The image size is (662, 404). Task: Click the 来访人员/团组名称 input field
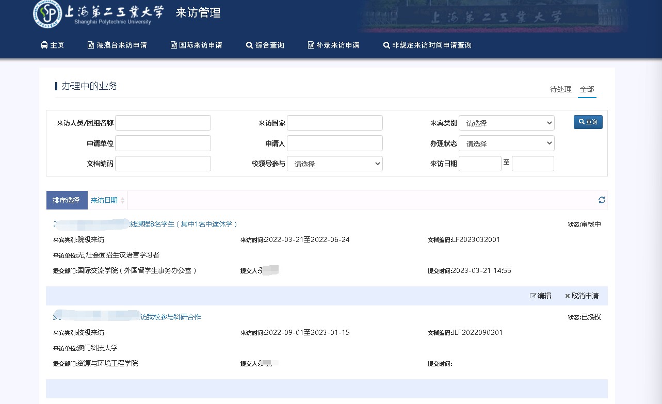click(x=163, y=123)
